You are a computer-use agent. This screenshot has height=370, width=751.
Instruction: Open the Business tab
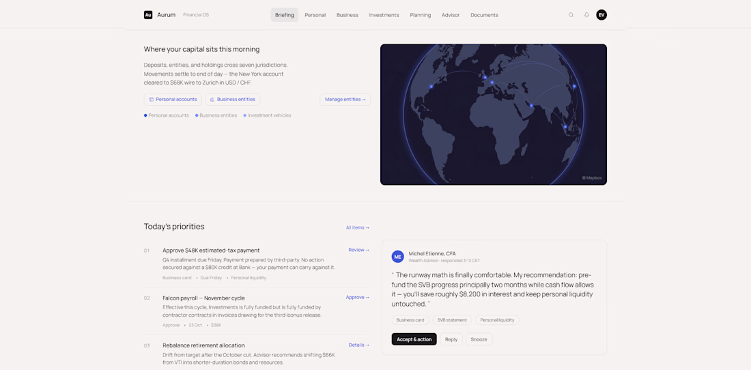pos(348,15)
